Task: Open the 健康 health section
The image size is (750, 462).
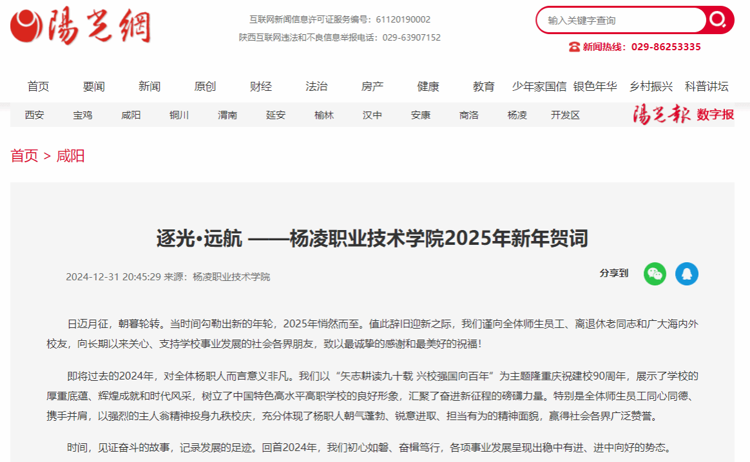Action: pos(428,86)
